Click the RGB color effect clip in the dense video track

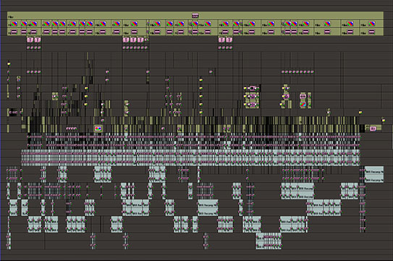pyautogui.click(x=98, y=129)
